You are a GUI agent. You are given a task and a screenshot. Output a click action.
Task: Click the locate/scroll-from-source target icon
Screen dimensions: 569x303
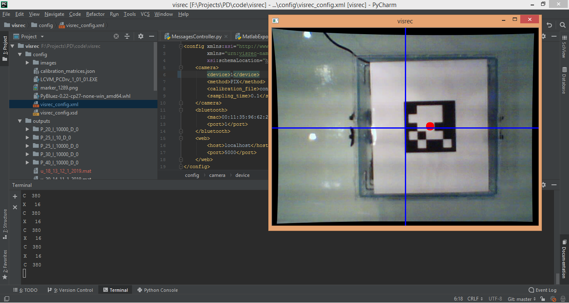[x=116, y=37]
